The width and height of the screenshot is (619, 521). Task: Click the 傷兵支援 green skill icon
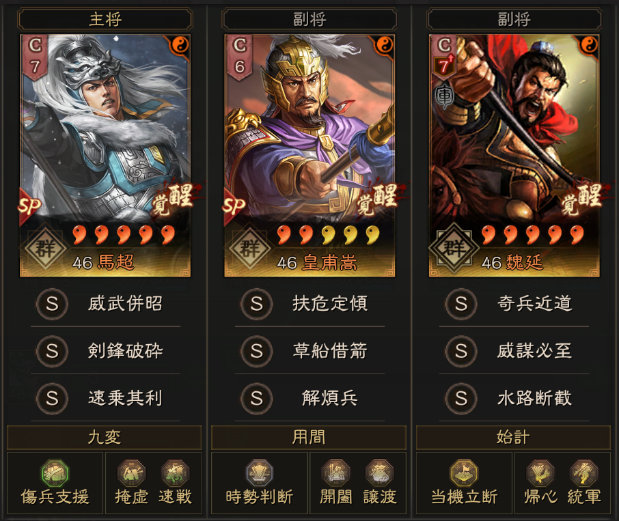pyautogui.click(x=55, y=473)
